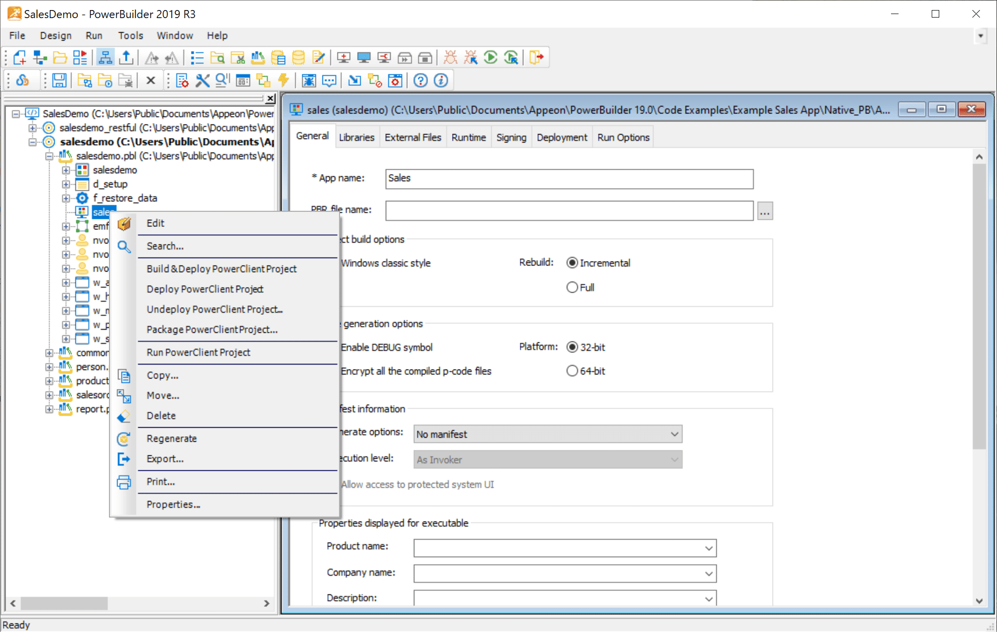Open the file Edit toolbar icon
Viewport: 997px width, 632px height.
(x=318, y=58)
